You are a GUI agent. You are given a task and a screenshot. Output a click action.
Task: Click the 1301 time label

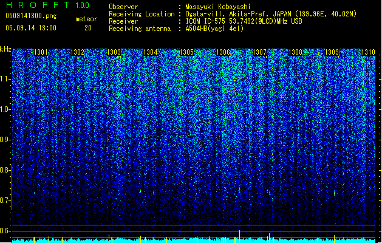[41, 52]
